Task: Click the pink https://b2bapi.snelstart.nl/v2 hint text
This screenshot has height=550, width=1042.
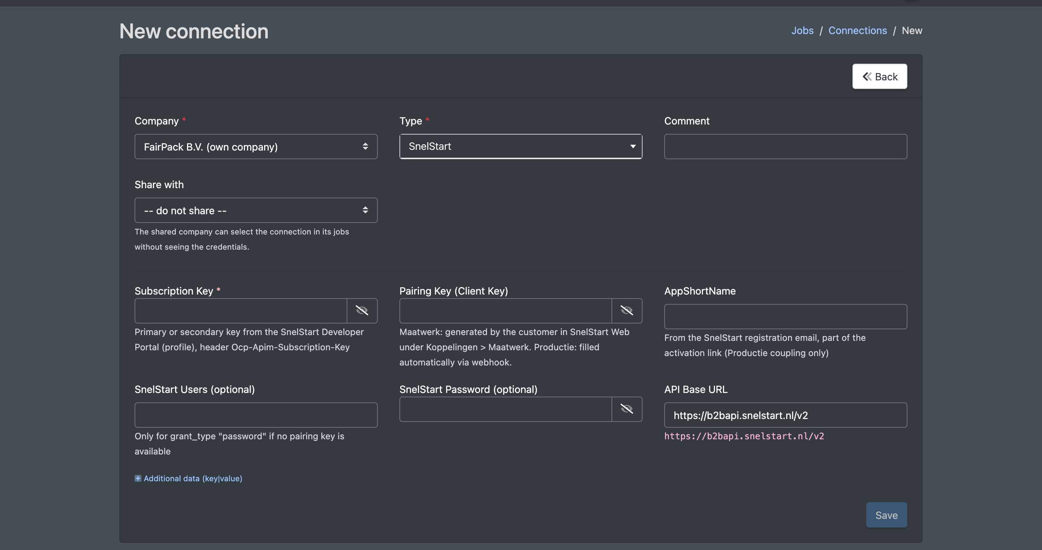Action: 744,436
